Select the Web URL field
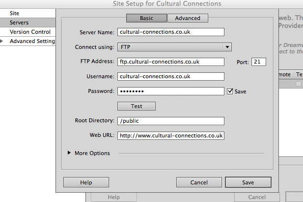The image size is (303, 202). (170, 135)
